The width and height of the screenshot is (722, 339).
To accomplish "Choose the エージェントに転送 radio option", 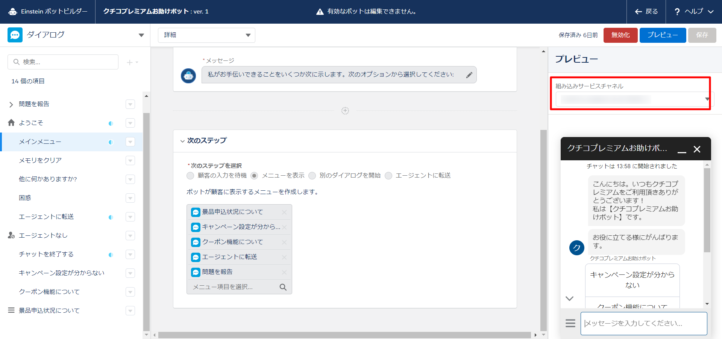I will [388, 176].
